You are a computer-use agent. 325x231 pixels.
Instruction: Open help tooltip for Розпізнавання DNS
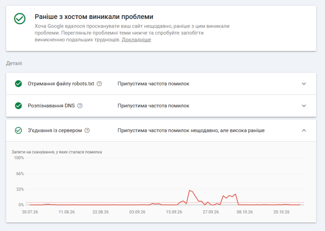tap(80, 106)
